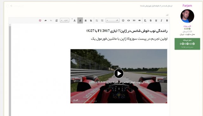Viewport: 203px width, 116px height.
Task: Click the post timestamp text ارسال شده
Action: pyautogui.click(x=156, y=6)
